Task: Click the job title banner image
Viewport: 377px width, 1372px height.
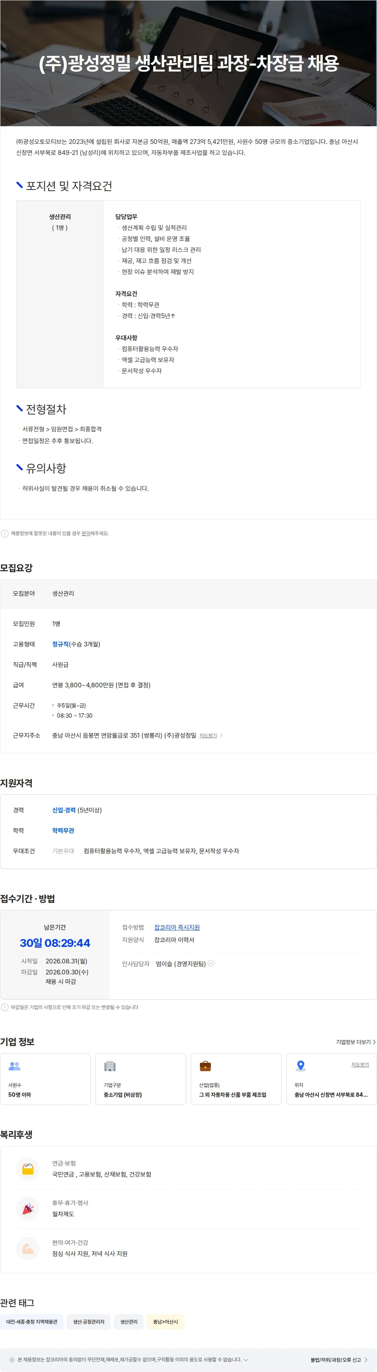Action: [x=188, y=63]
